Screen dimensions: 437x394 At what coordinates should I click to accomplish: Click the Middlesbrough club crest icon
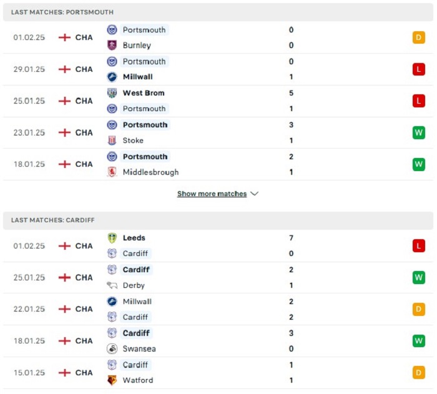coord(112,172)
